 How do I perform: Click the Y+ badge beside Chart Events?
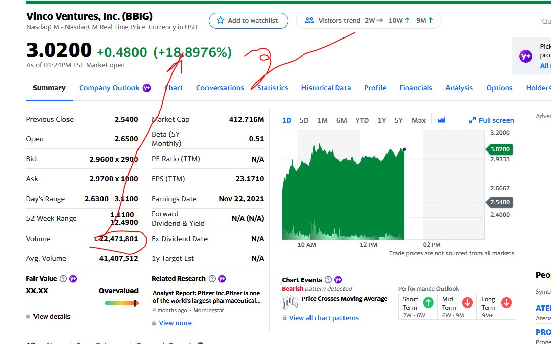[338, 280]
